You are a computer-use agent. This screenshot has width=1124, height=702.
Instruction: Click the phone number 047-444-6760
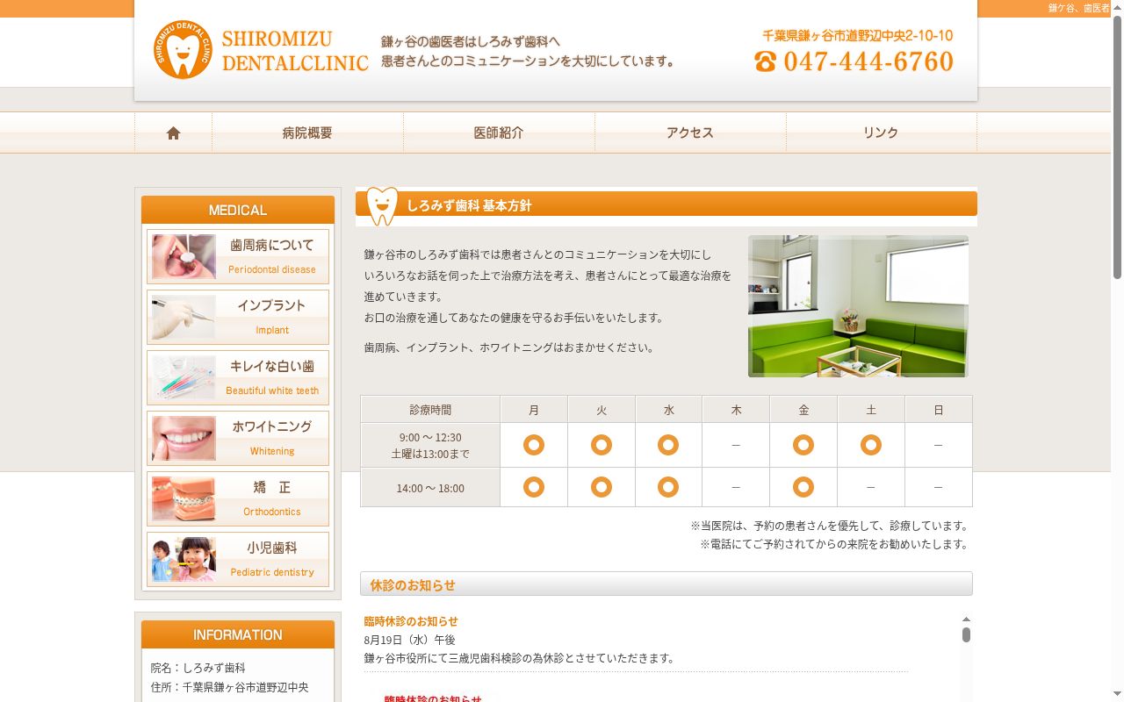point(868,61)
